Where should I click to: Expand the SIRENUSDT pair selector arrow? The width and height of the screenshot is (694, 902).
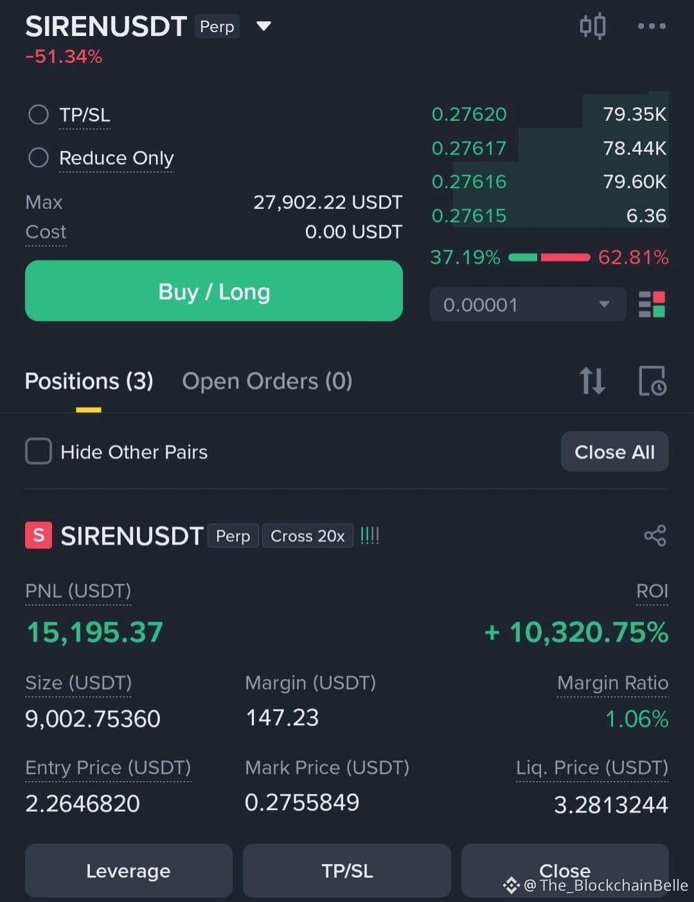[x=263, y=26]
